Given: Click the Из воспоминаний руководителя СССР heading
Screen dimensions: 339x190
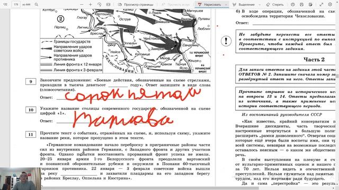Looking at the screenshot, I should 282,115.
